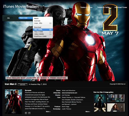Viewport: 129px width, 116px height.
Task: Click the HD badge on the 720p (110MB) row
Action: (50, 32)
